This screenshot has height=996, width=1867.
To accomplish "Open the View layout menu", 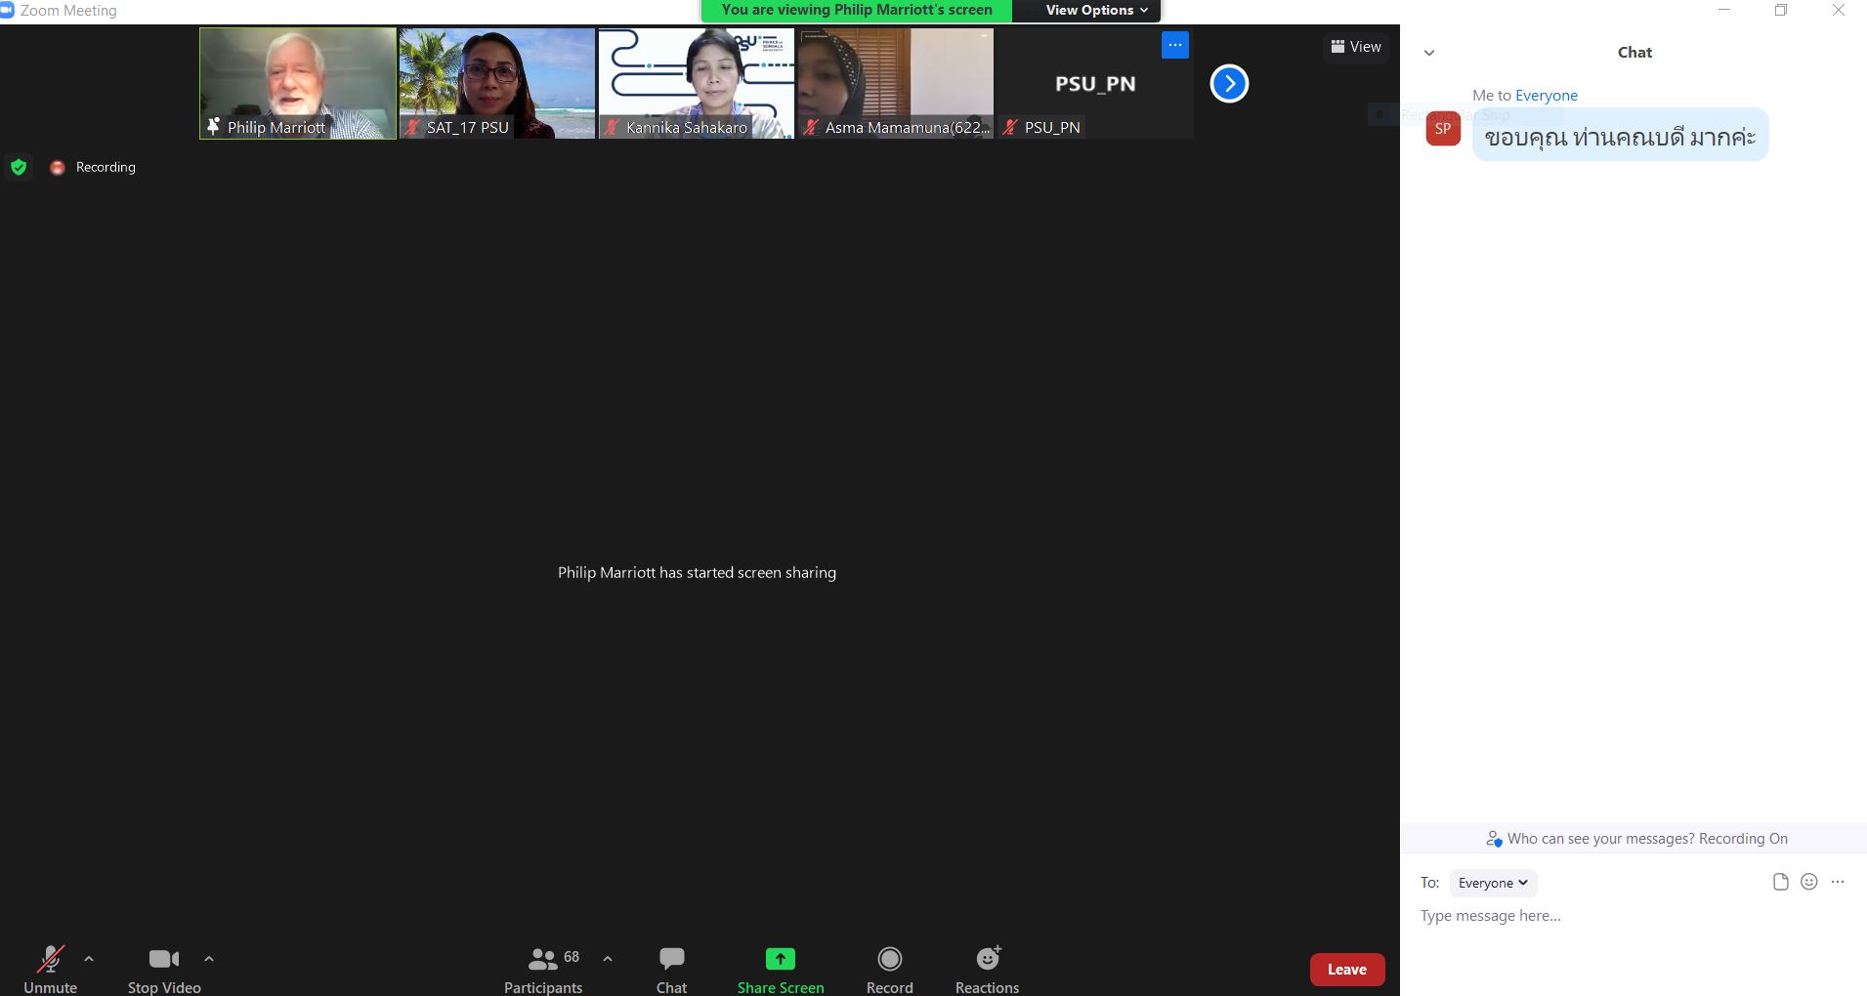I will pos(1356,47).
